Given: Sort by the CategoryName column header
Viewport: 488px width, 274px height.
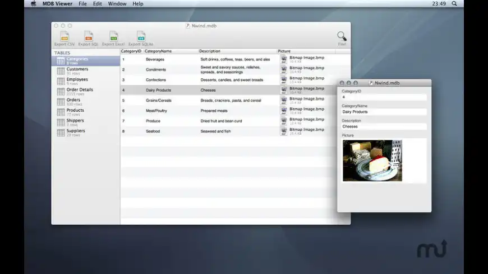Looking at the screenshot, I should [x=159, y=51].
